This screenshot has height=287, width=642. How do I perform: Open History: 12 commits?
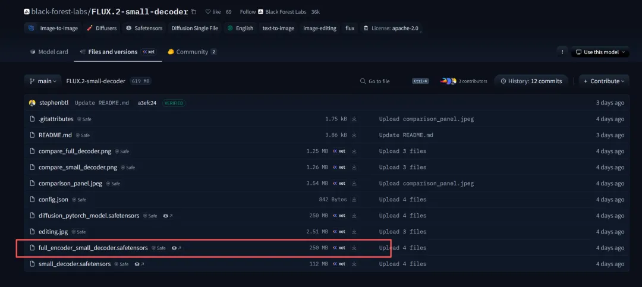(531, 81)
